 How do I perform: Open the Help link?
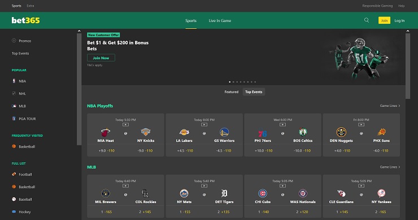coord(402,6)
